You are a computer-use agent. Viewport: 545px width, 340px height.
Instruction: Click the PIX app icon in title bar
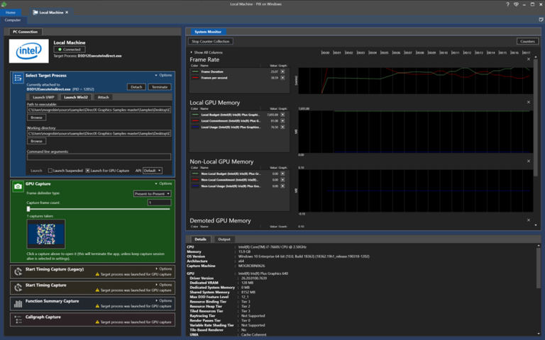[x=4, y=4]
